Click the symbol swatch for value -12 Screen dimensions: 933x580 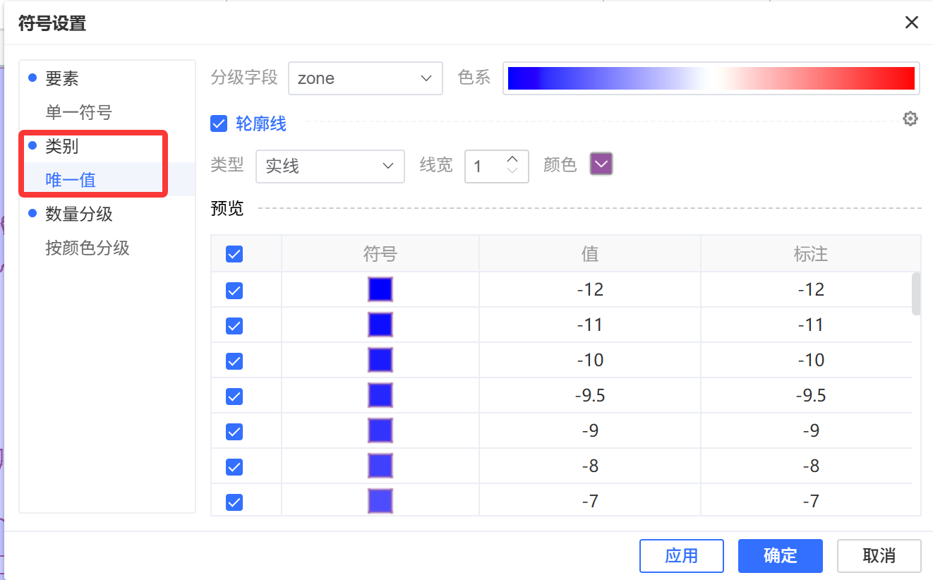pos(380,290)
